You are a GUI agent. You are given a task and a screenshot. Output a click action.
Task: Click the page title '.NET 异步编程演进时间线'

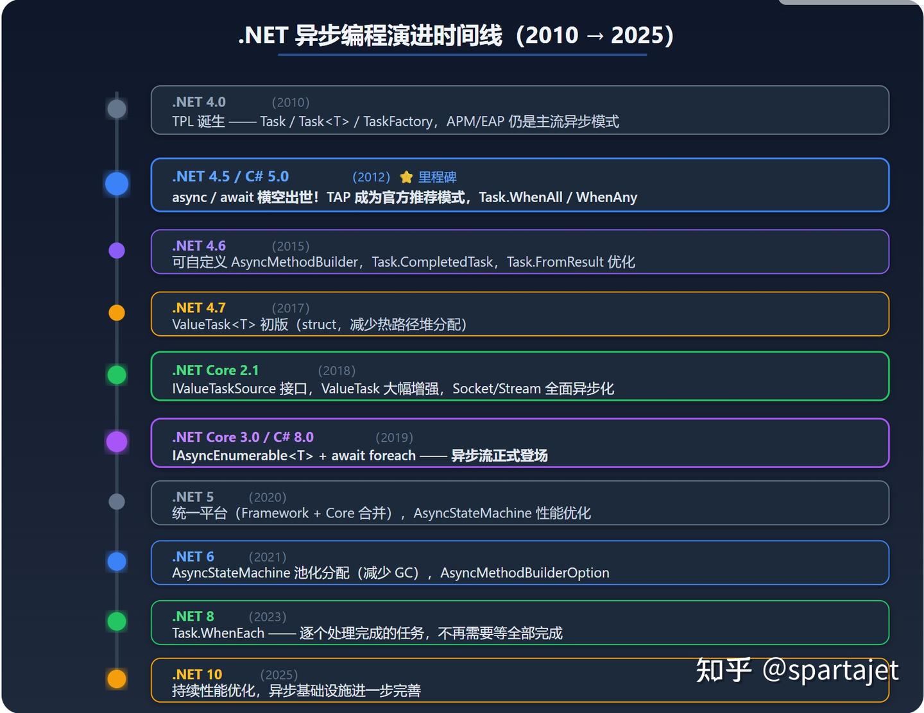456,35
